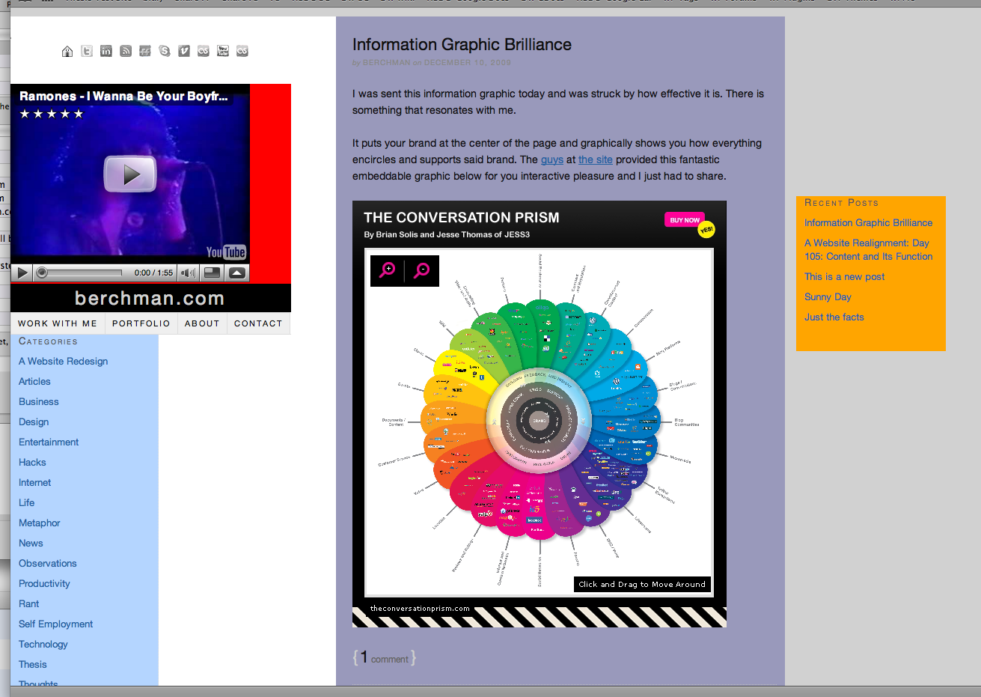Click the RSS feed icon
Screen dimensions: 981x697
click(x=126, y=51)
